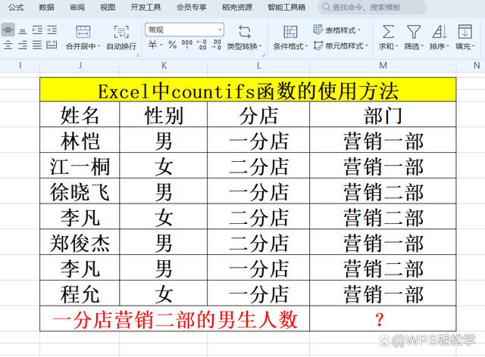The width and height of the screenshot is (485, 357).
Task: Click the Fill (填充) icon
Action: [465, 33]
